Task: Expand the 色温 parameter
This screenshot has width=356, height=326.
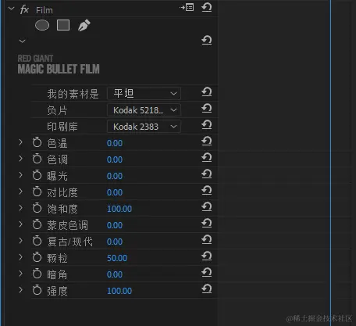Action: click(x=21, y=142)
